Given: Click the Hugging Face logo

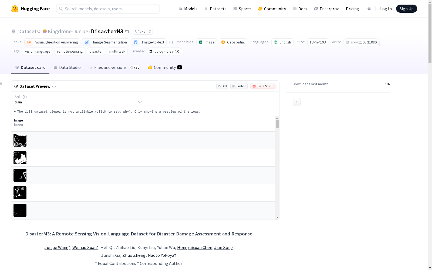Looking at the screenshot, I should (x=31, y=9).
